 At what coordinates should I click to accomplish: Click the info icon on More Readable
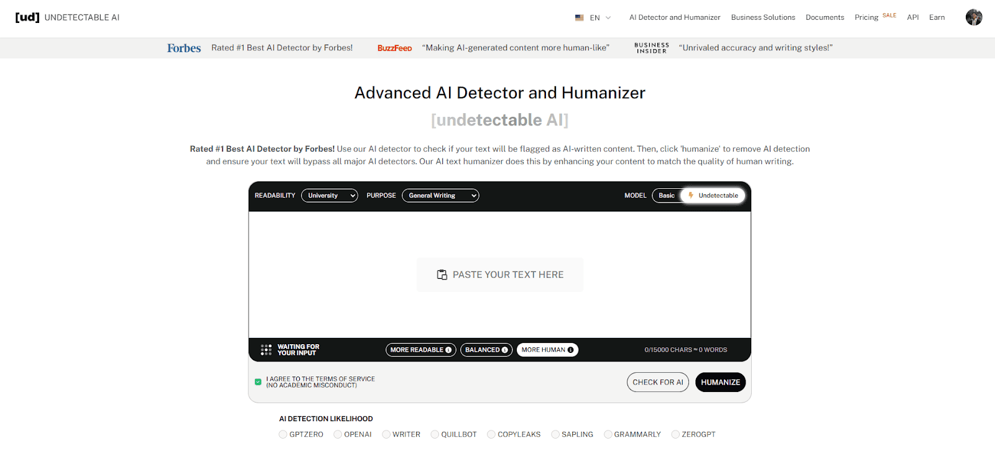point(448,350)
